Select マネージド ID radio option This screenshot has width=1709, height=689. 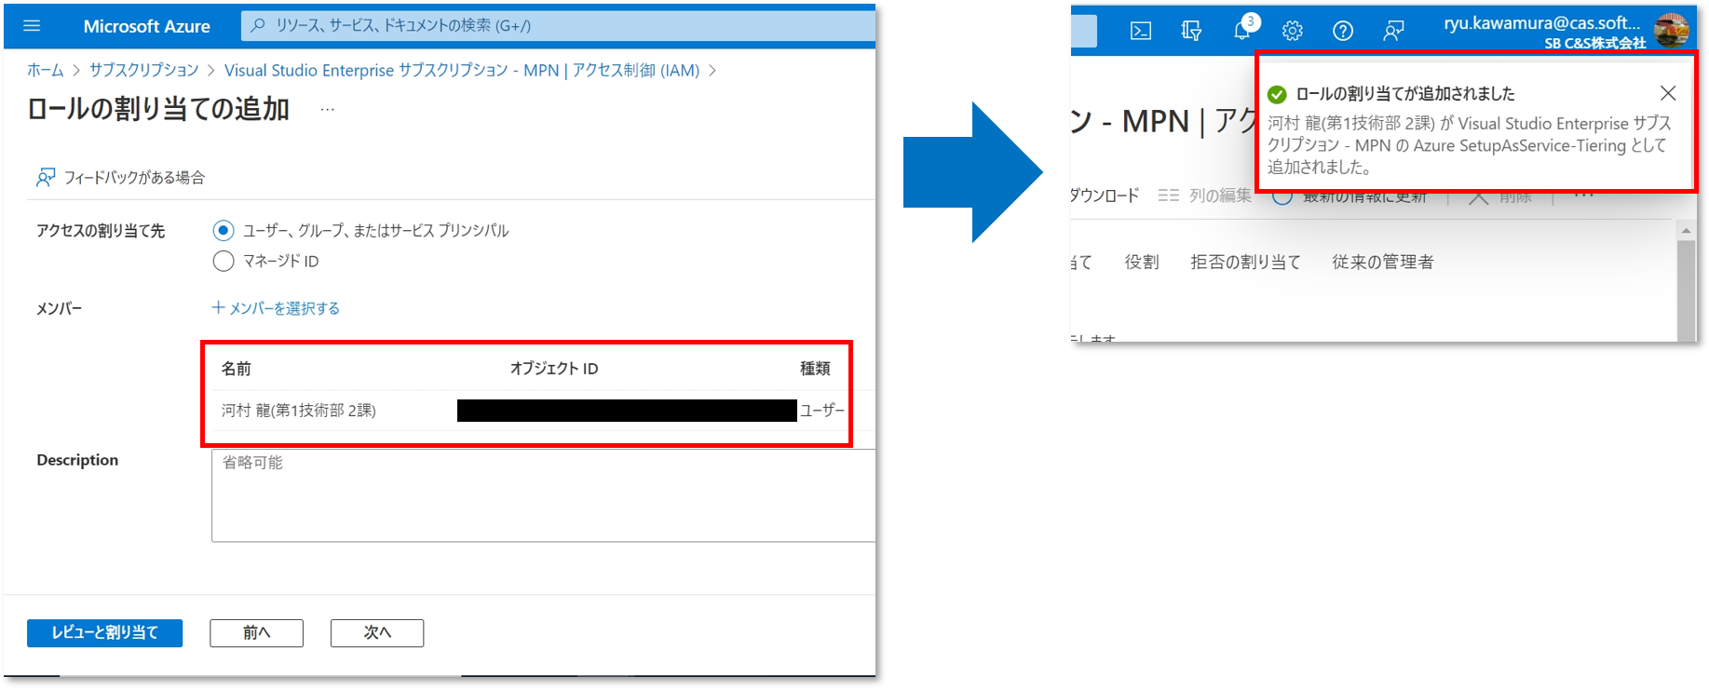coord(224,261)
